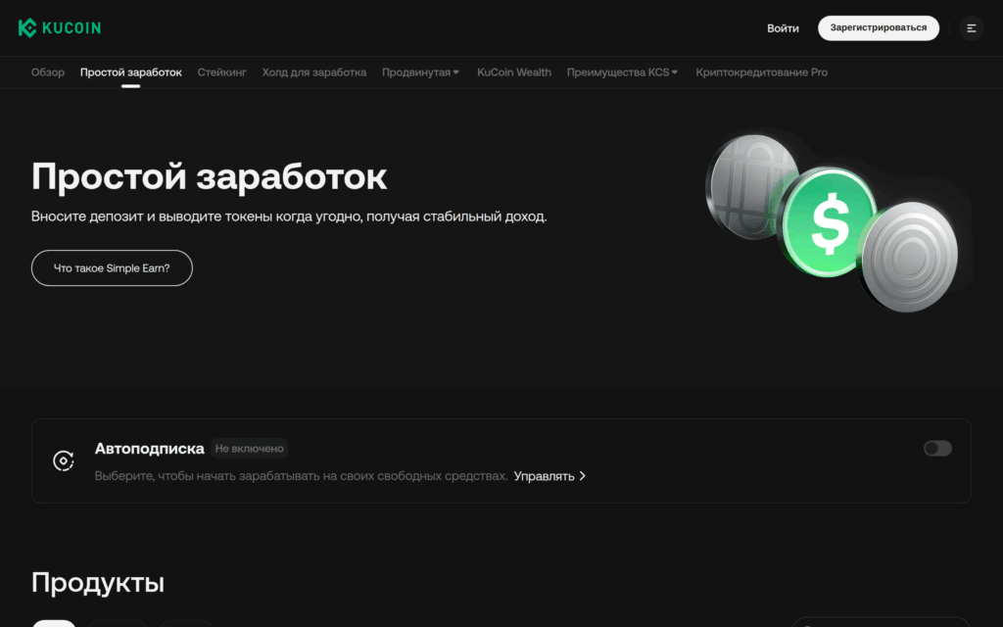
Task: Open the Обзор tab
Action: tap(48, 72)
